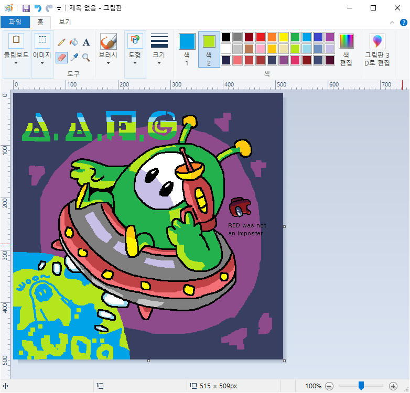
Task: Select the Eraser tool
Action: [61, 57]
